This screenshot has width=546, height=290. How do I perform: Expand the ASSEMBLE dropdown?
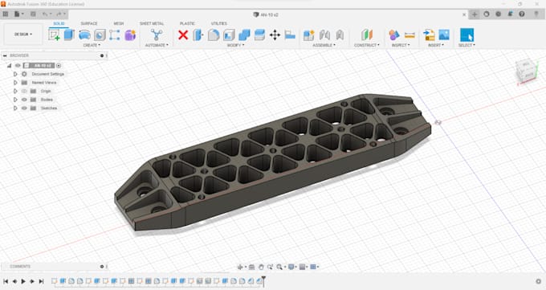[x=324, y=45]
